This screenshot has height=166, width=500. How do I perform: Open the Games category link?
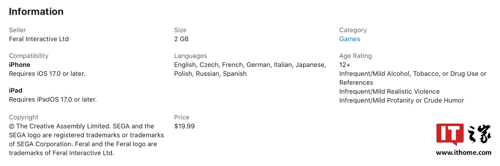[350, 39]
